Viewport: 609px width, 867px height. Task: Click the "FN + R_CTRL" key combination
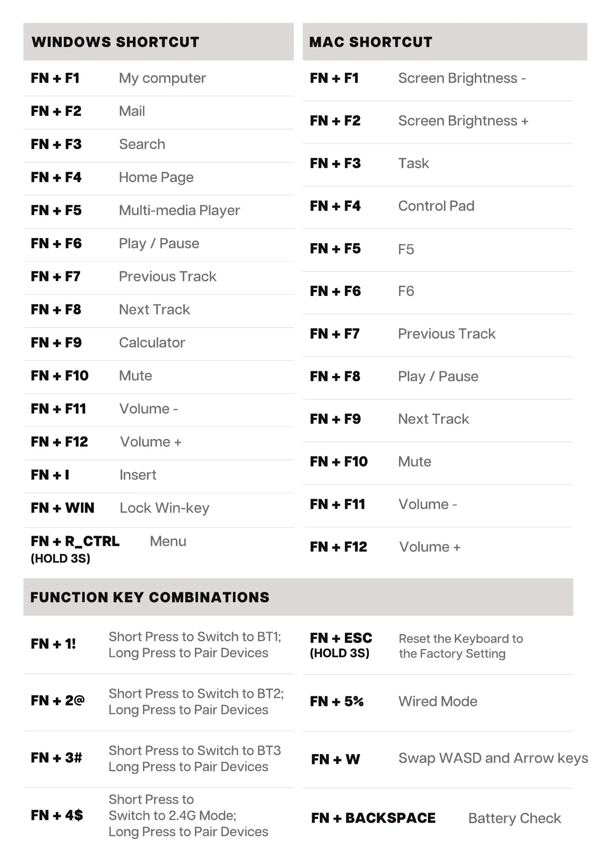pos(75,541)
